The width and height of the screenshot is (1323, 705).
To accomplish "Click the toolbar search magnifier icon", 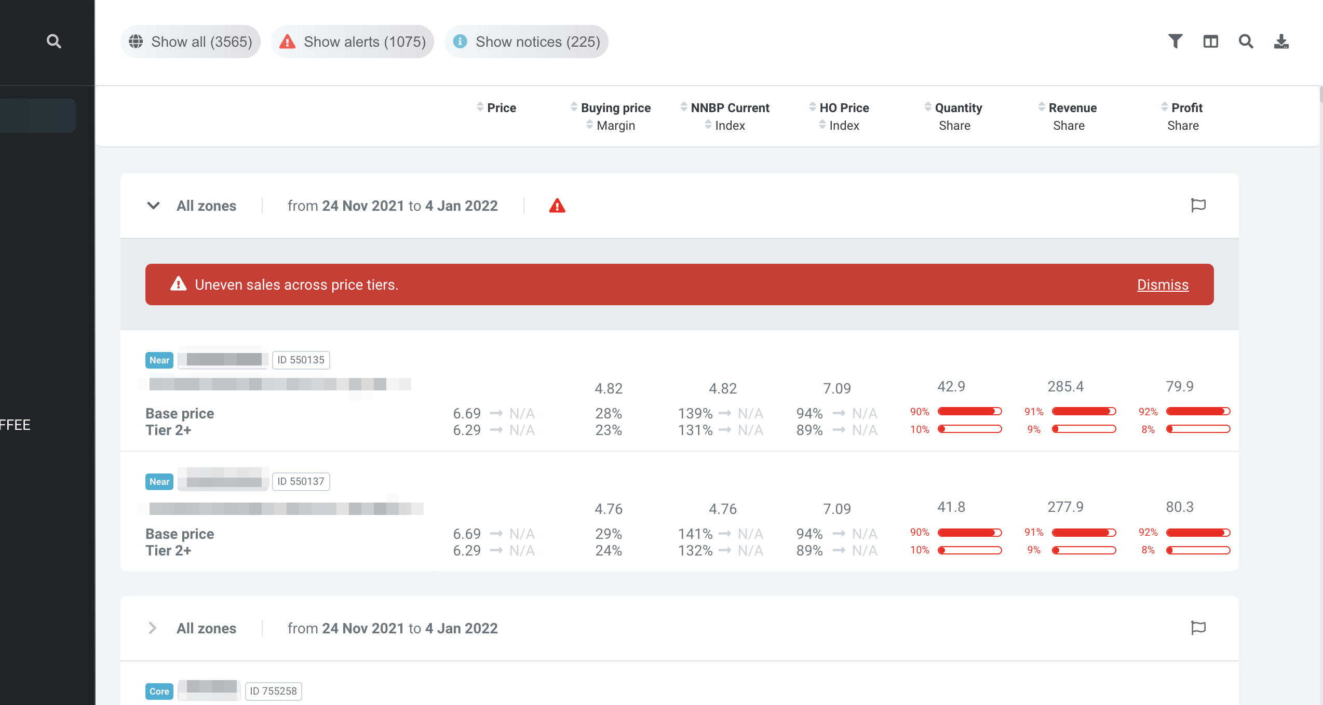I will (1246, 41).
